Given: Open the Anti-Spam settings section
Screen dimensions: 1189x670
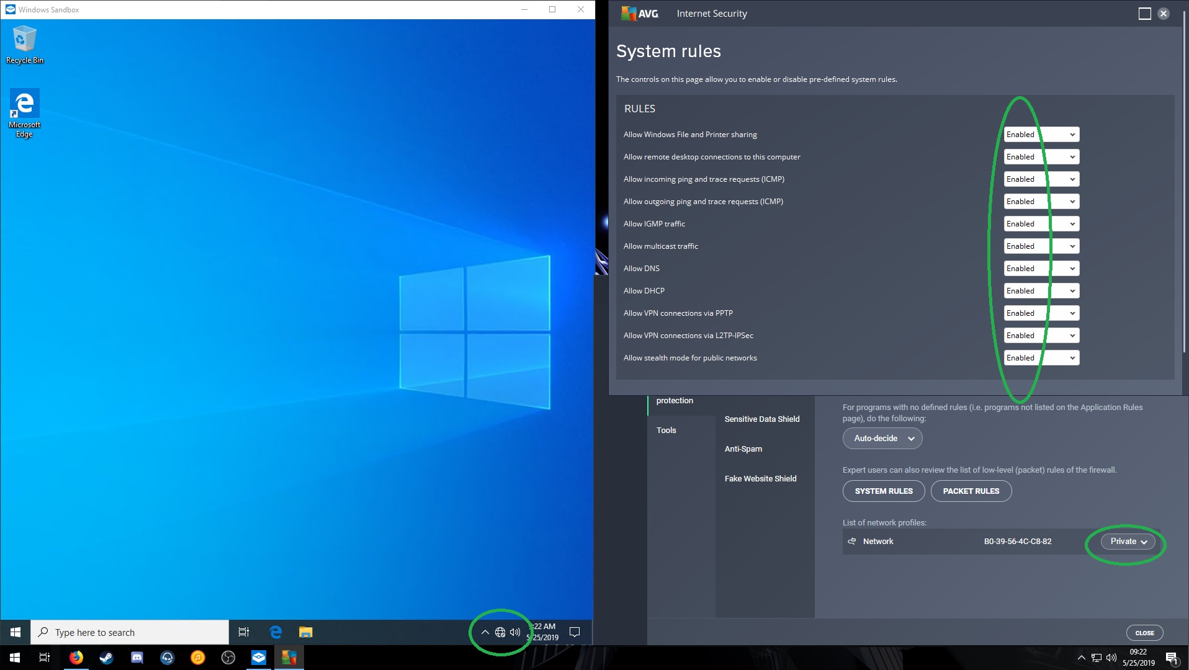Looking at the screenshot, I should tap(743, 449).
